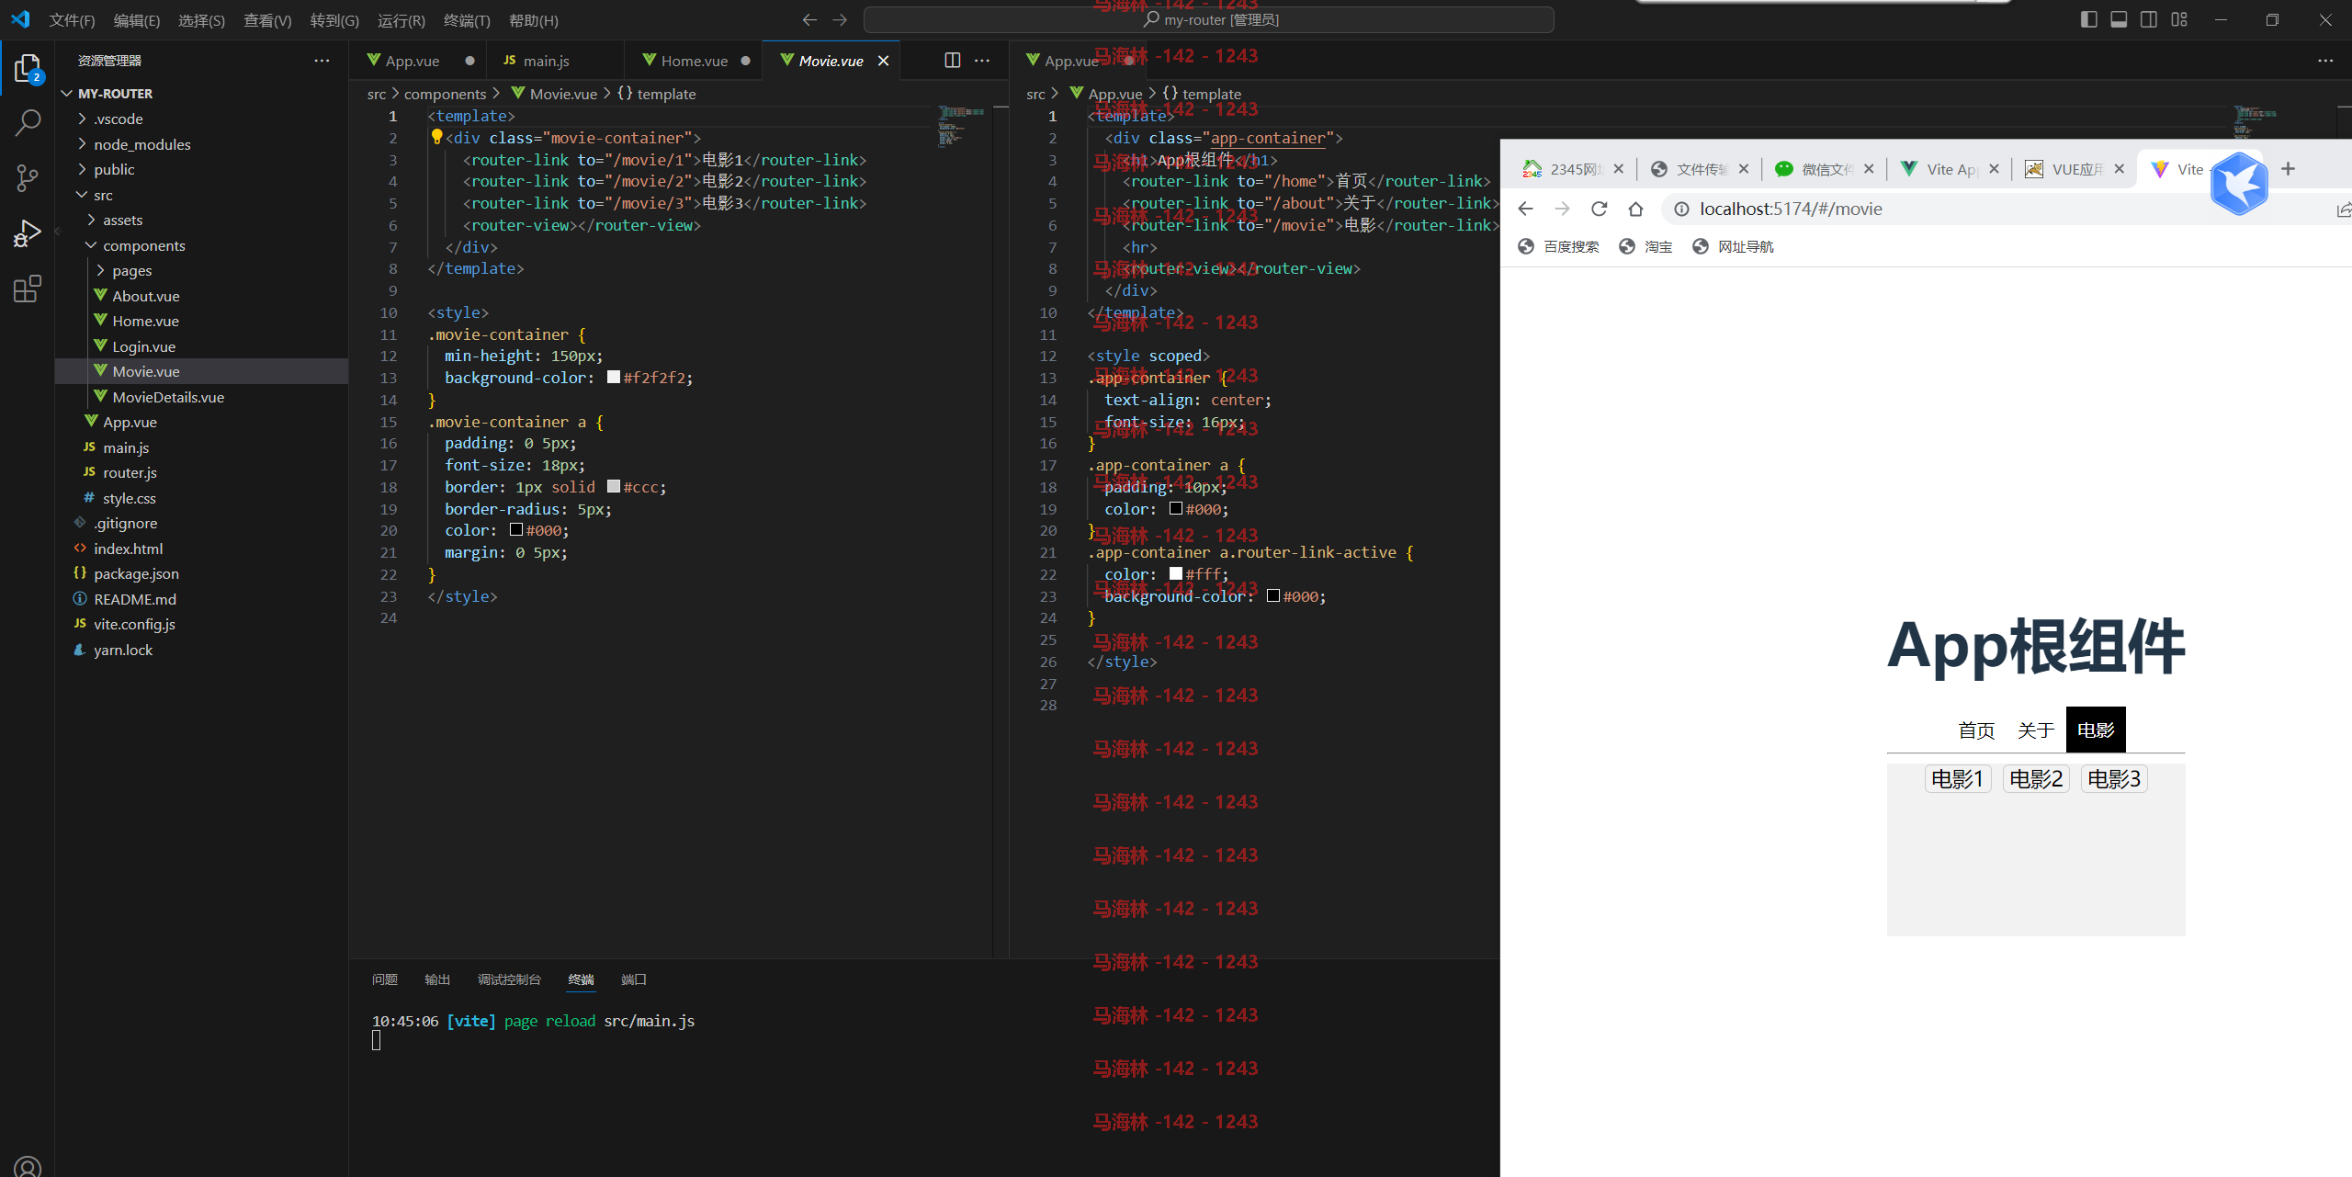Click the split editor right icon
The image size is (2352, 1177).
point(952,61)
